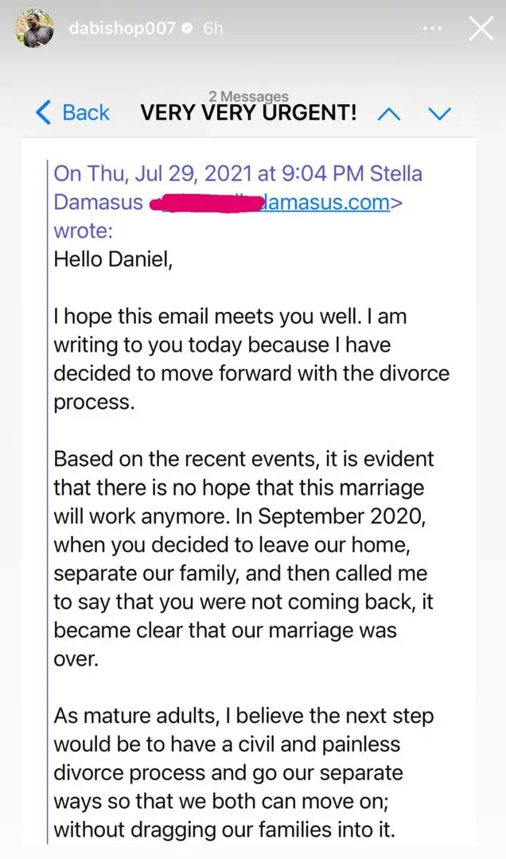Tap the Back label text
The image size is (506, 859).
coord(86,112)
